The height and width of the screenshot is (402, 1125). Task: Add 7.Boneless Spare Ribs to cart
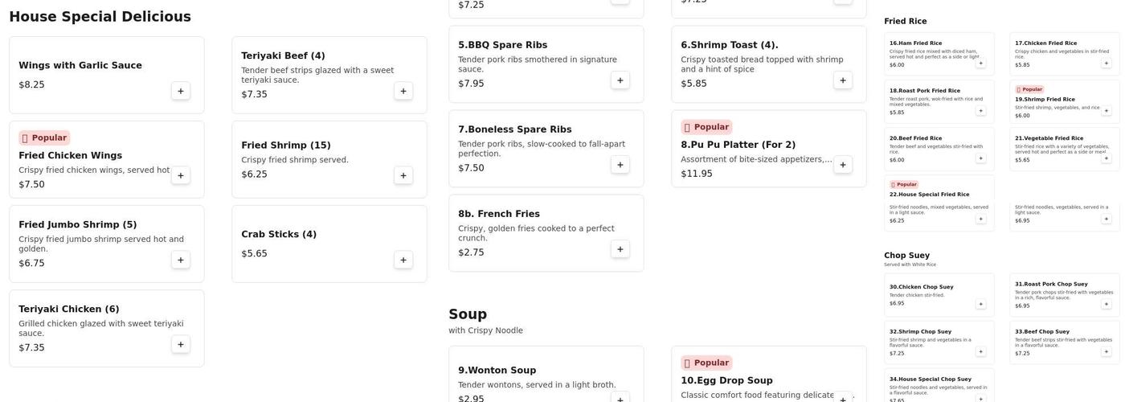click(620, 165)
